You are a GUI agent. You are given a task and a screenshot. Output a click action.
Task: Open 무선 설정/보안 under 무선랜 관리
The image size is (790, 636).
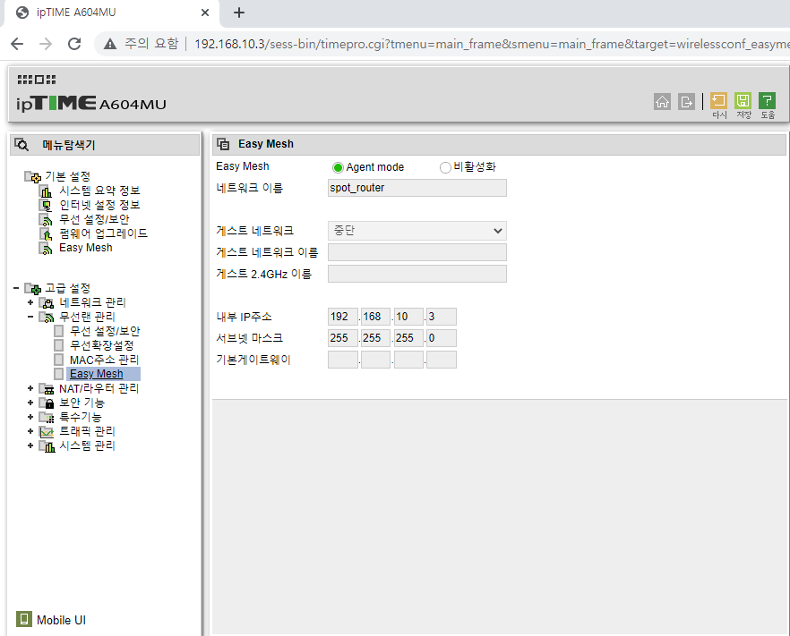[x=105, y=331]
